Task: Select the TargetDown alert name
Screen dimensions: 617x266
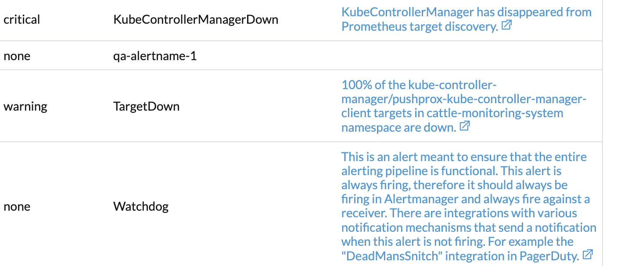Action: click(146, 106)
